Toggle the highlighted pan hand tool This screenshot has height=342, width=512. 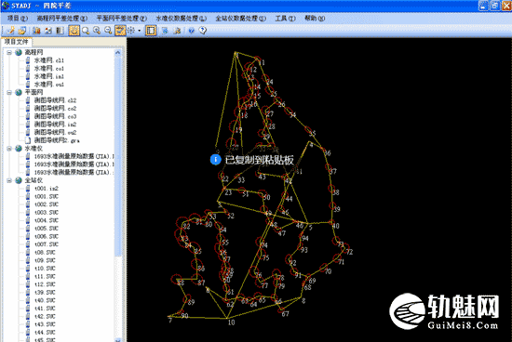74,31
